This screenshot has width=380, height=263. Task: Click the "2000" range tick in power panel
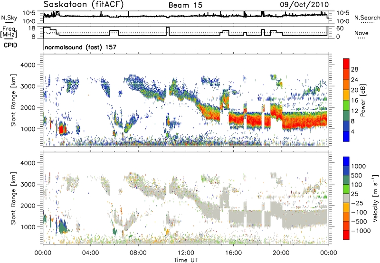(x=28, y=108)
